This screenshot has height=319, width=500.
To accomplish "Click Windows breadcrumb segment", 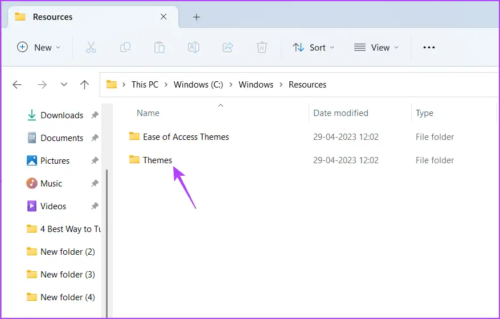I will 256,85.
